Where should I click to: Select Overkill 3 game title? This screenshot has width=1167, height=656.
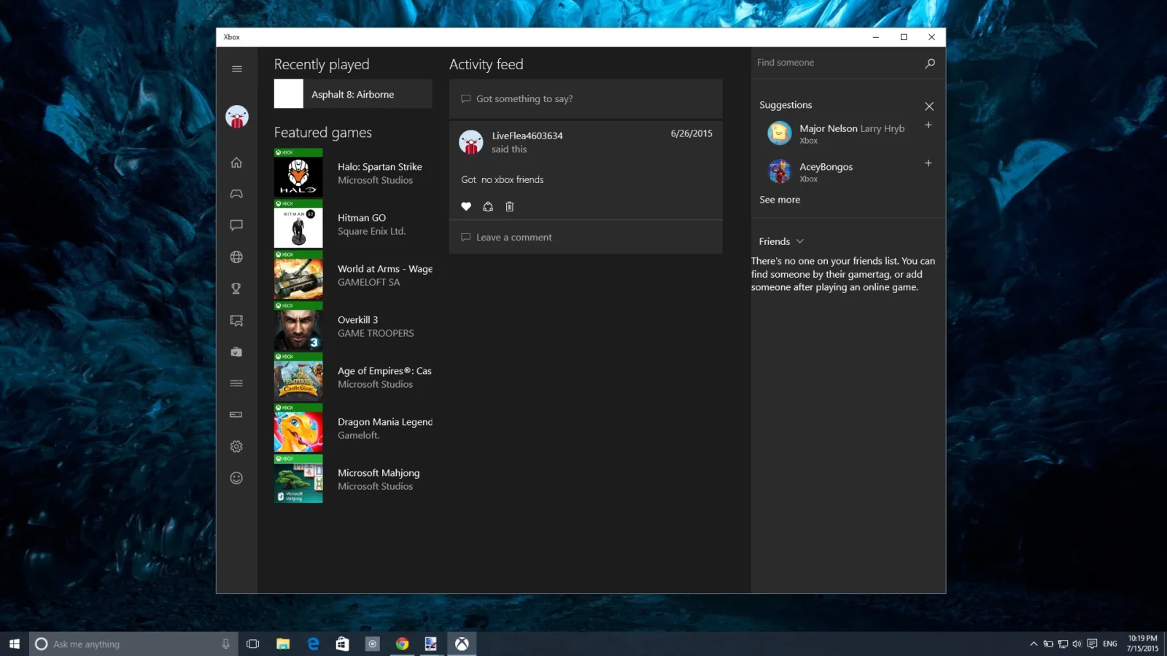click(358, 320)
